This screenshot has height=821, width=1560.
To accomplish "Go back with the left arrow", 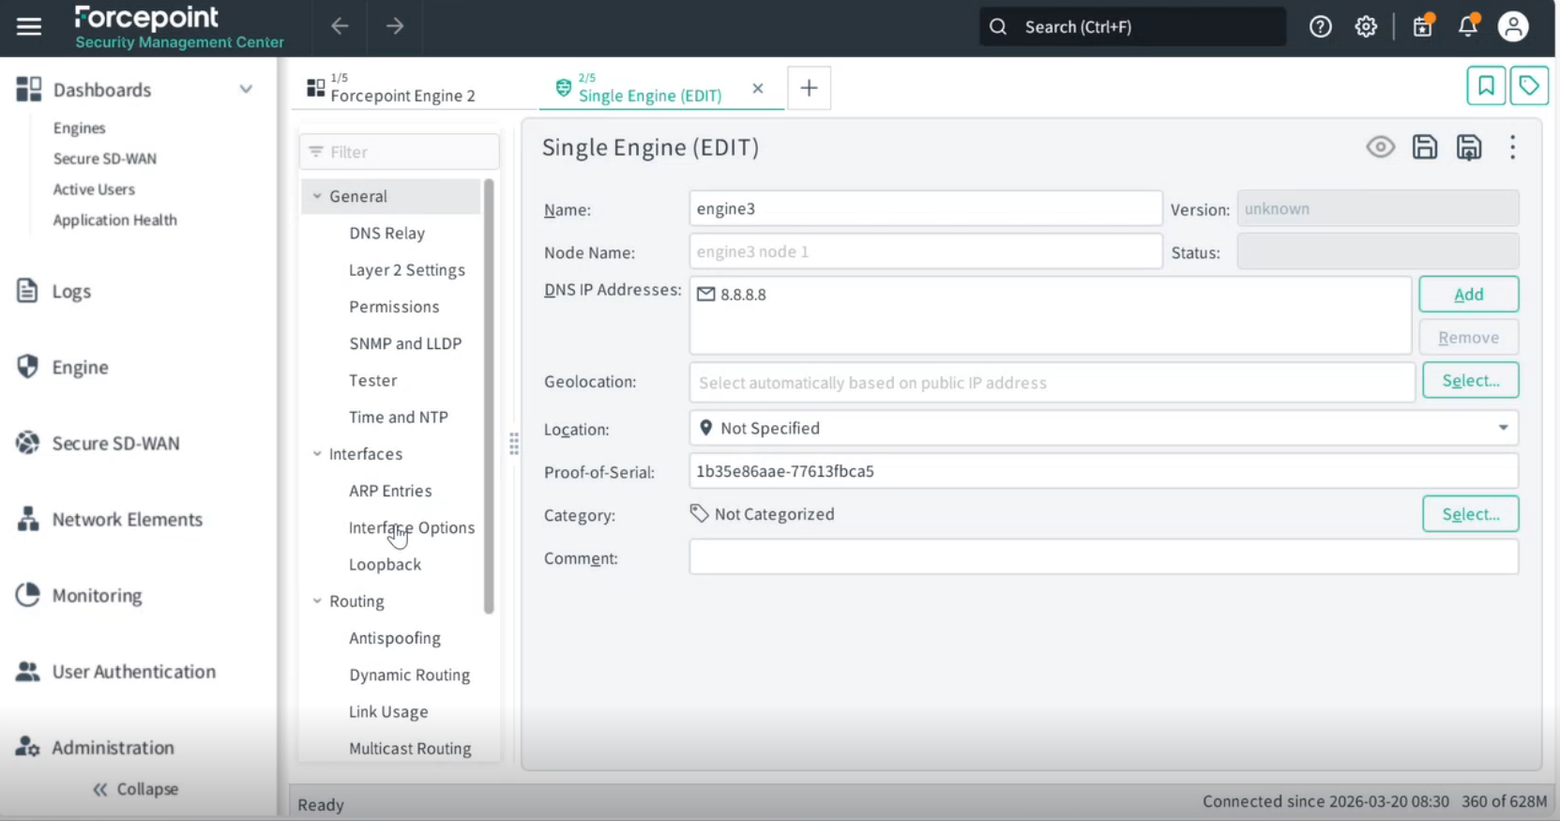I will pyautogui.click(x=340, y=26).
